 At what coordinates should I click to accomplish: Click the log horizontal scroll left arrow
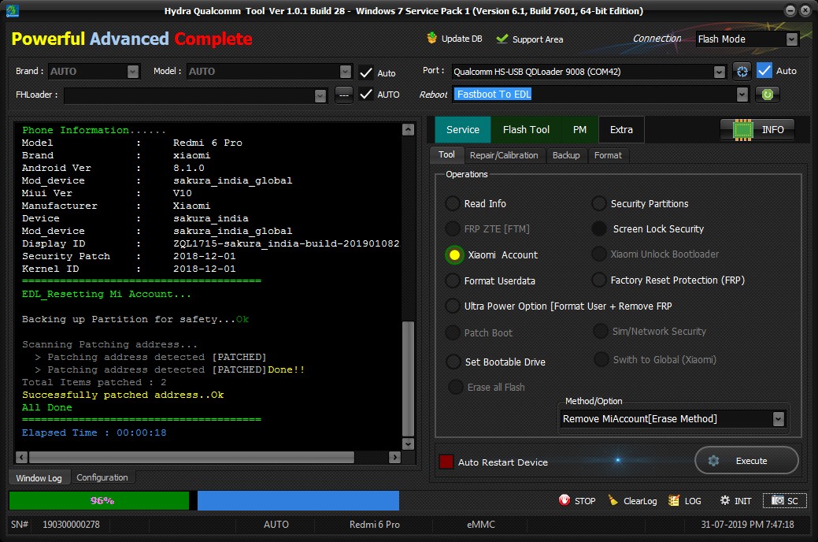(x=21, y=458)
